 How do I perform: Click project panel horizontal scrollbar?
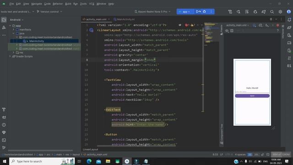point(40,150)
